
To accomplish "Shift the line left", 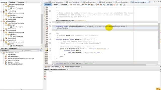I will tap(108, 5).
